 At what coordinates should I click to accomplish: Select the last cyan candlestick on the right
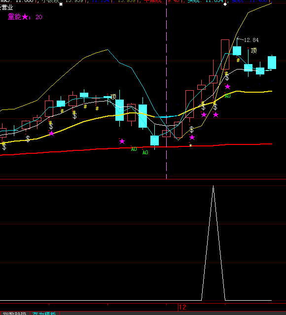tap(272, 63)
